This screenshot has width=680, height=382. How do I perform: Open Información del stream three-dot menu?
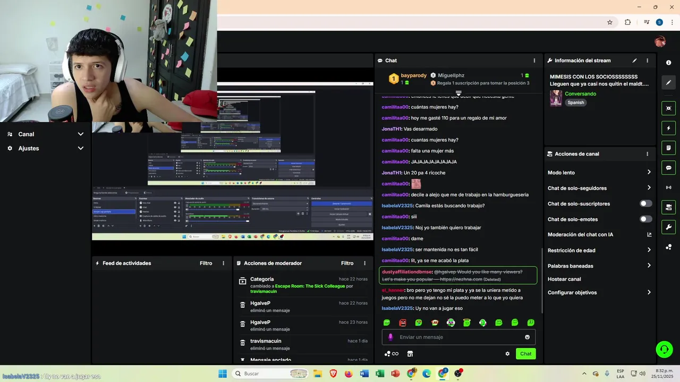[647, 60]
